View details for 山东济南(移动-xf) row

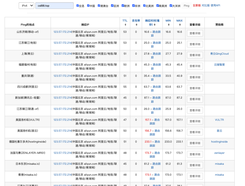[x=195, y=33]
